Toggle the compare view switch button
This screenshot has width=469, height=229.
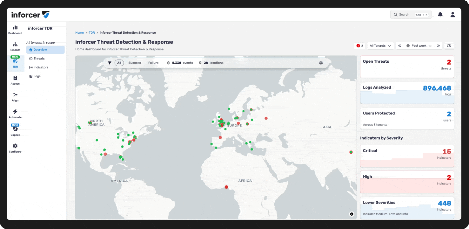(449, 46)
